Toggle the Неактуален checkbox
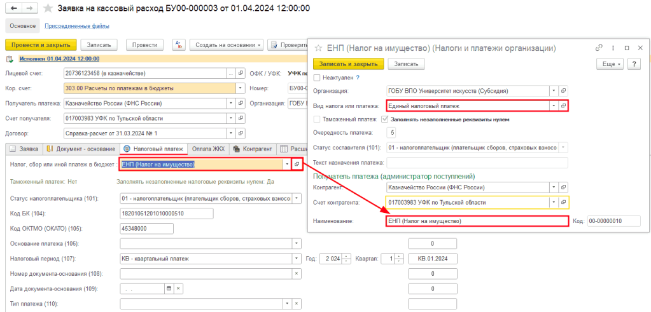This screenshot has height=312, width=651. (317, 78)
